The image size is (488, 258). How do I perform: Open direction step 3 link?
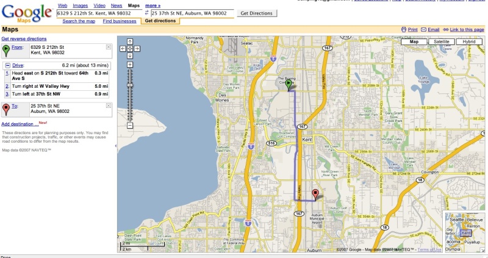(7, 94)
